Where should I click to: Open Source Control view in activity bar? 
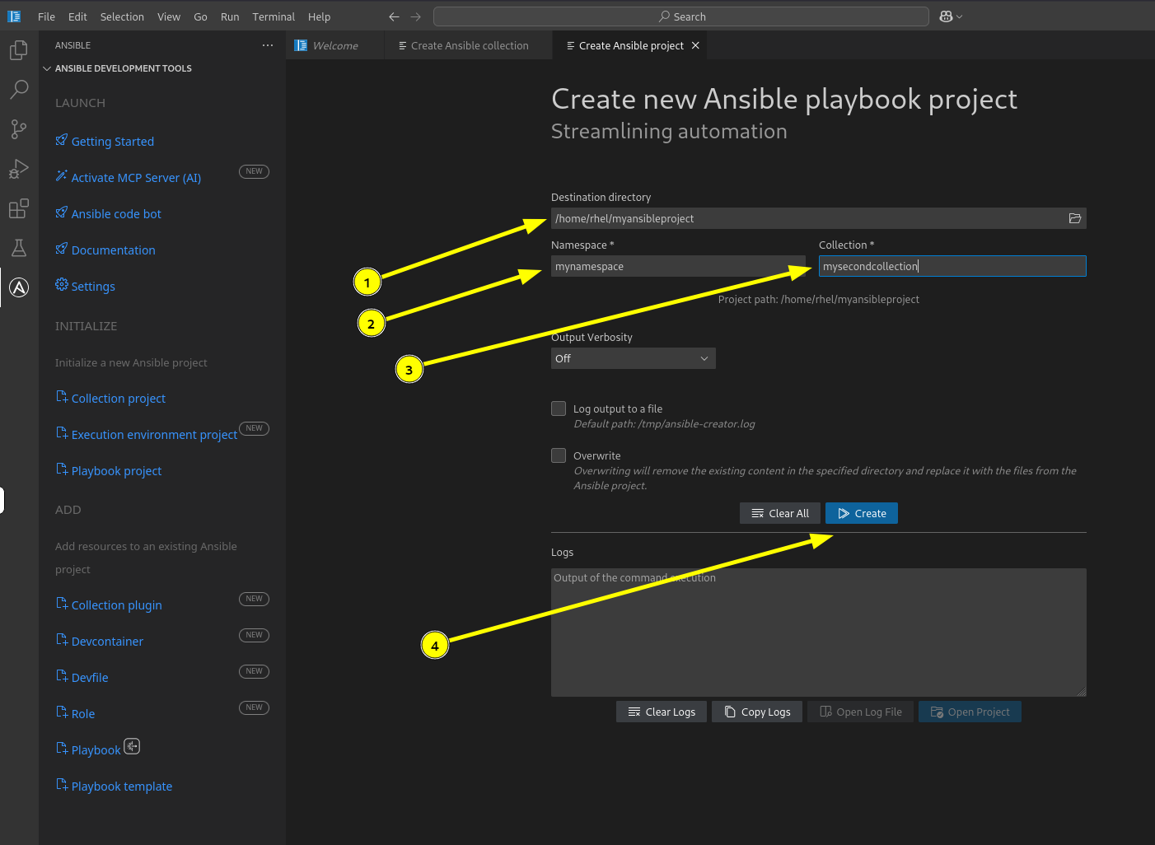19,129
